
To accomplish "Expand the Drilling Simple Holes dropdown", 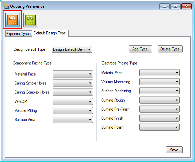I will tap(73, 83).
